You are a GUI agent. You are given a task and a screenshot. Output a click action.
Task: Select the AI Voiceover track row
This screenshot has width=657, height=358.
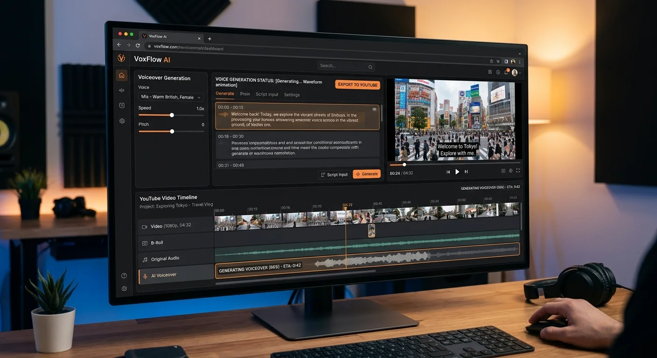[x=176, y=275]
